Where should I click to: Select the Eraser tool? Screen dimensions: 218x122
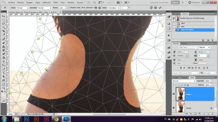click(x=4, y=54)
